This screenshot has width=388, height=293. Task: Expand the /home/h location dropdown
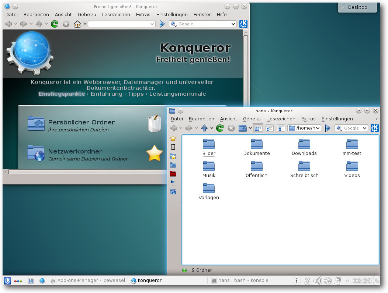coord(318,128)
